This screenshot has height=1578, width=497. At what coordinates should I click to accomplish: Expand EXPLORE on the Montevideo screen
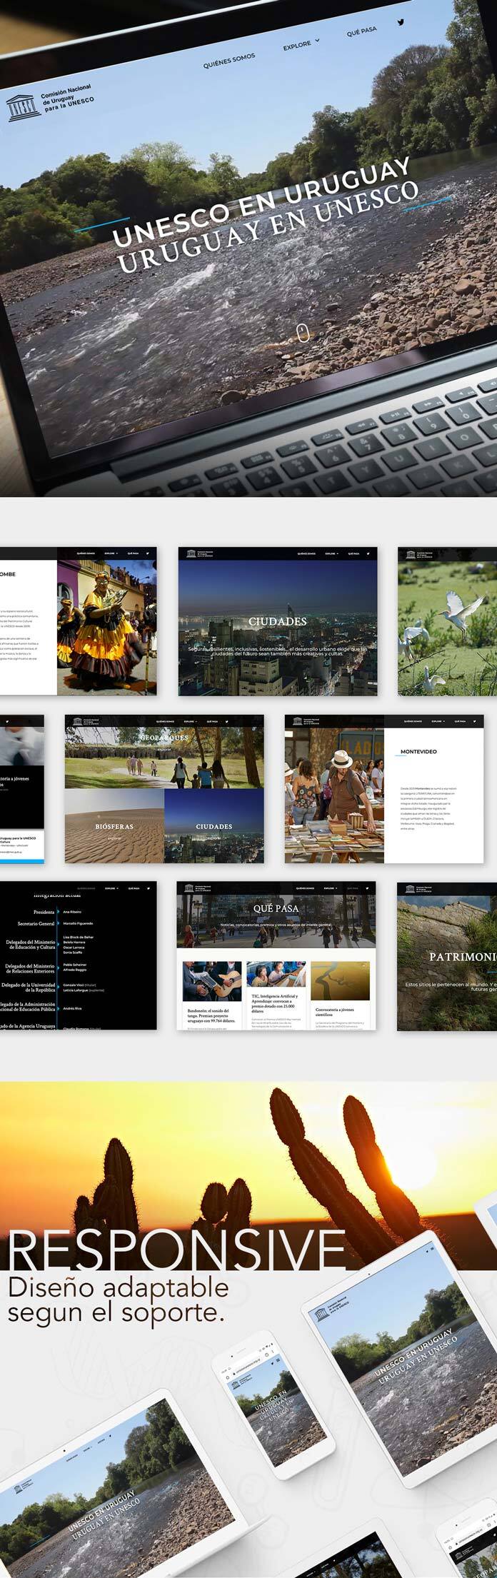point(438,721)
